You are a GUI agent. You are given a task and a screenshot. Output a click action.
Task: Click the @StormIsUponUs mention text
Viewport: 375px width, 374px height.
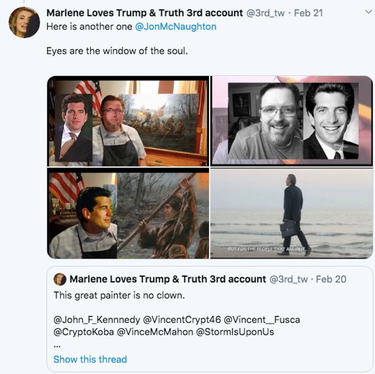(x=235, y=332)
